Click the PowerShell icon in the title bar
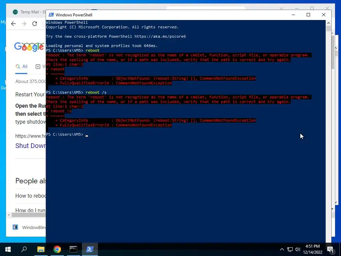 [51, 15]
